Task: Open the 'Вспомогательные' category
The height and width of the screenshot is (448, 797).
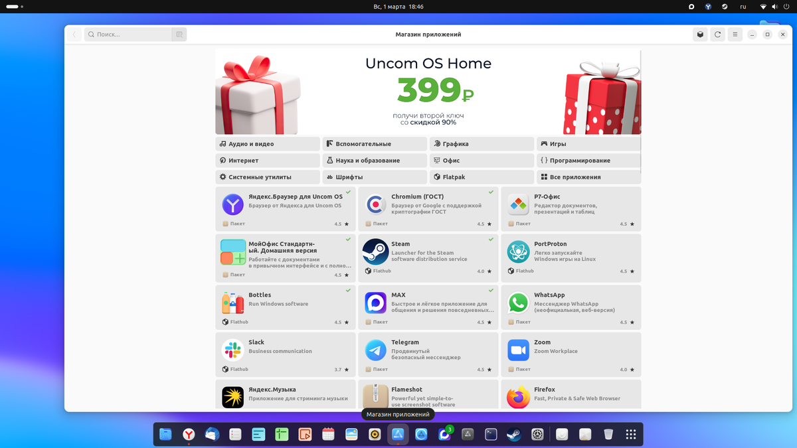Action: coord(375,144)
